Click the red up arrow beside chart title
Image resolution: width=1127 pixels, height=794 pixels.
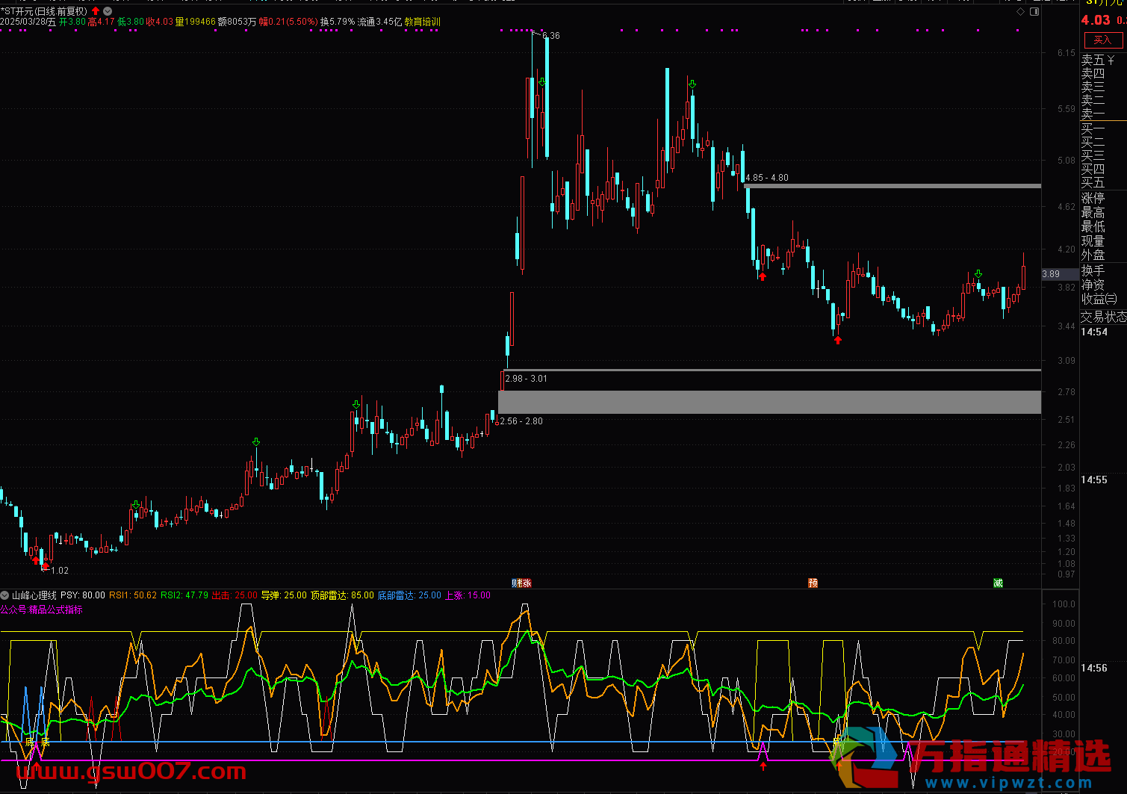[96, 11]
